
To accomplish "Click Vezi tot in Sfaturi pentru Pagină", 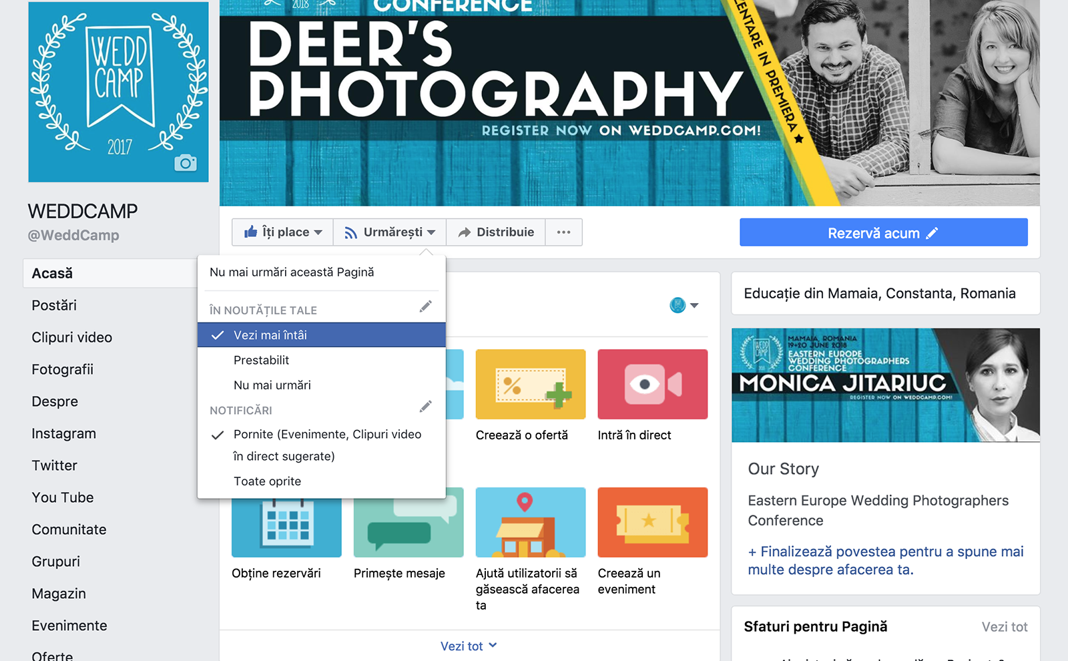I will (1005, 627).
